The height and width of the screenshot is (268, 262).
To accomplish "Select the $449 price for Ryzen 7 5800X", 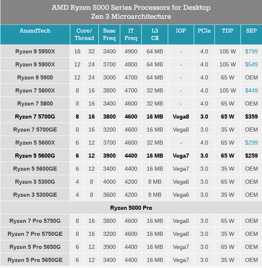I will tap(251, 90).
